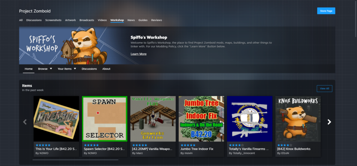This screenshot has width=357, height=166.
Task: Open the Kentucky flag firearms thumbnail
Action: 250,119
